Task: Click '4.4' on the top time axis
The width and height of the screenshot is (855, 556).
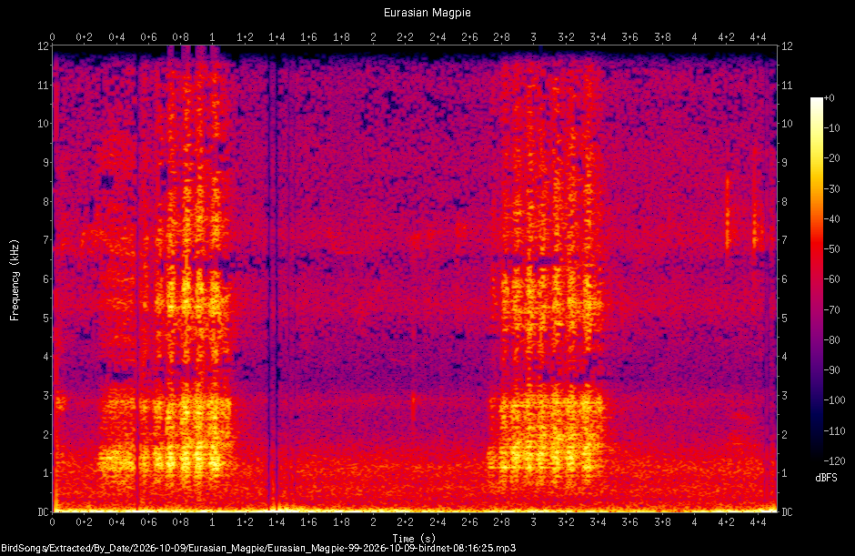Action: pos(758,37)
